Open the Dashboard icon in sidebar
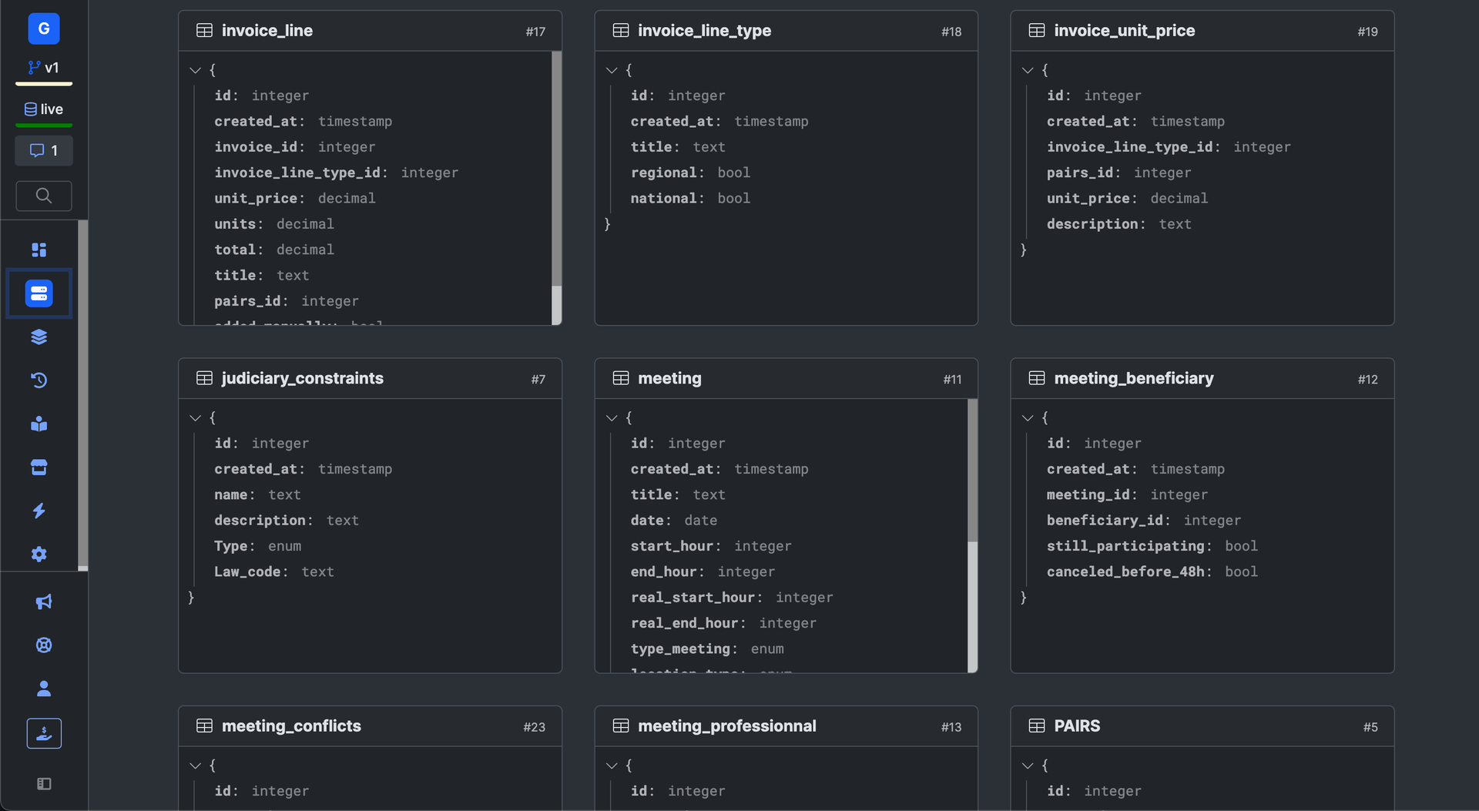This screenshot has height=811, width=1479. 39,250
